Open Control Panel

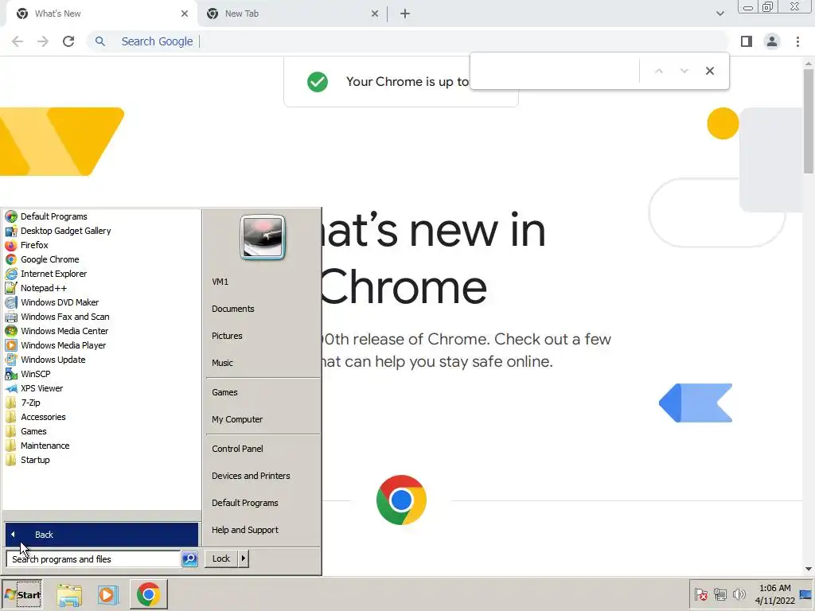pos(237,449)
